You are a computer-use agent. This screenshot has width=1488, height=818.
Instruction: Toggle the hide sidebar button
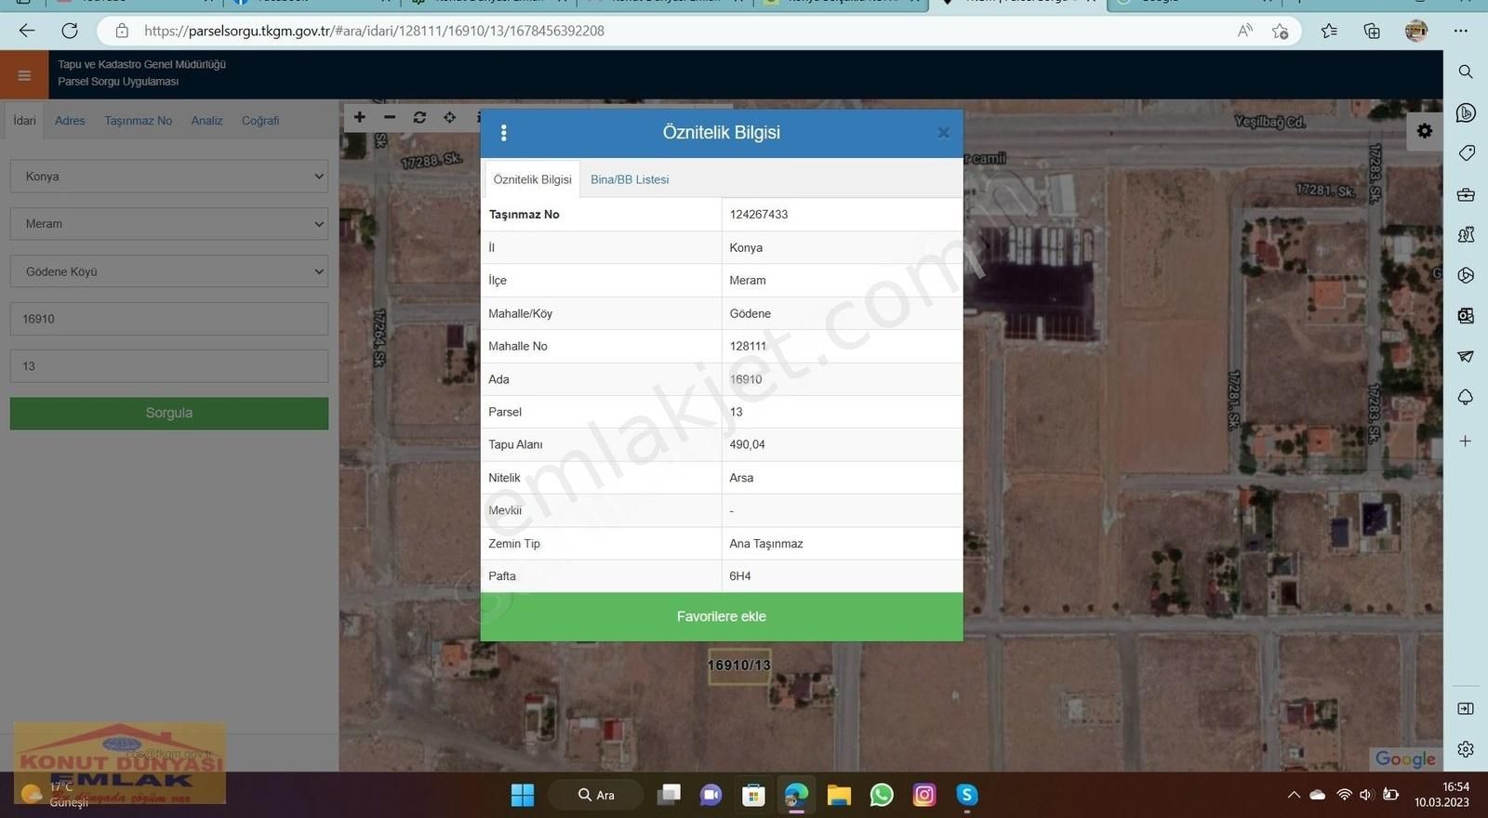point(1466,708)
